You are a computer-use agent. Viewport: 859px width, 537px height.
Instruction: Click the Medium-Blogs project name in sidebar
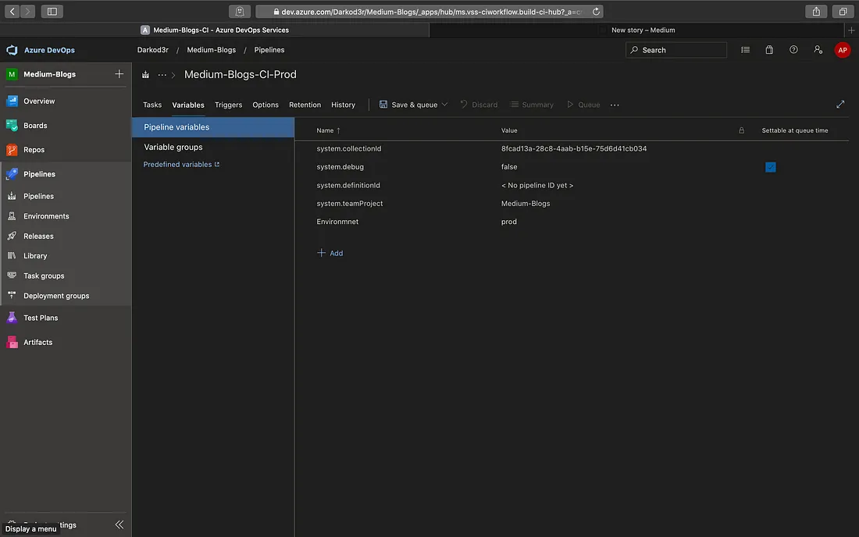49,74
